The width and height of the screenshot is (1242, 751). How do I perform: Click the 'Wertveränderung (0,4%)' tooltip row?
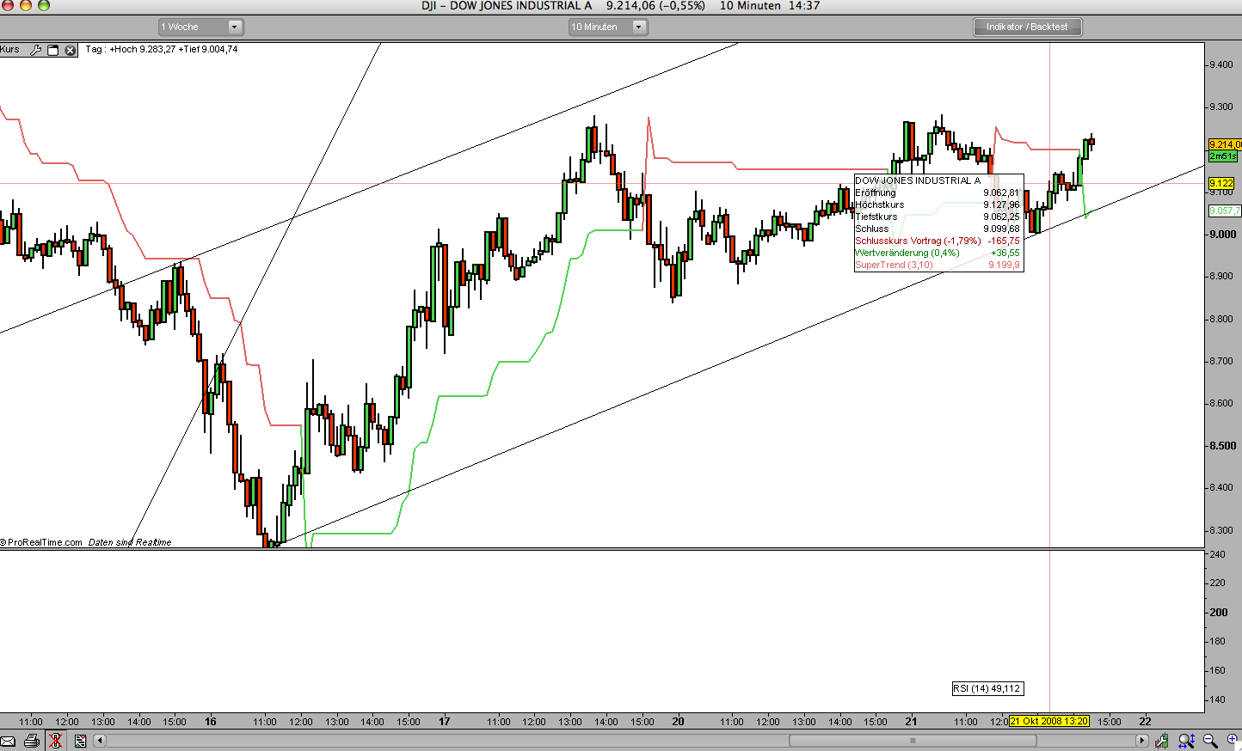(938, 253)
